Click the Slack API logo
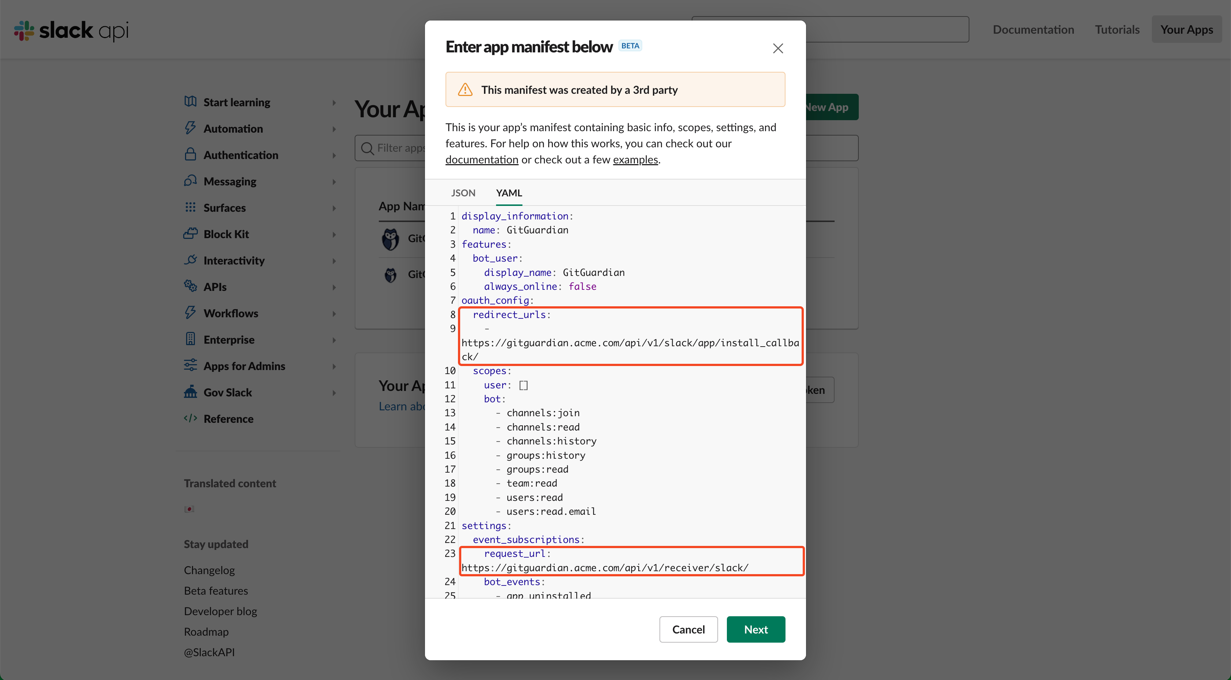Screen dimensions: 1231x680 coord(71,30)
